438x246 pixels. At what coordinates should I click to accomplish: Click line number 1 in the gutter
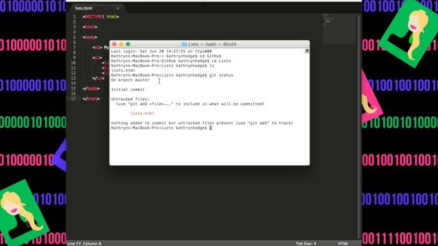[x=75, y=16]
